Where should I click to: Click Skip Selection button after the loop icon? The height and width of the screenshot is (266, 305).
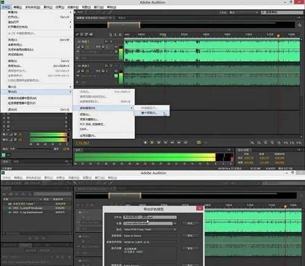206,142
